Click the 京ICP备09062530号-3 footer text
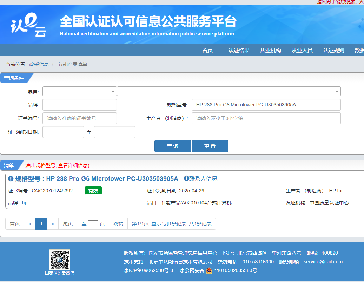The width and height of the screenshot is (364, 282). [x=148, y=271]
